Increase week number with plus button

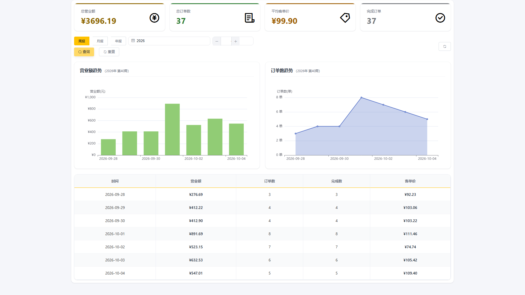pyautogui.click(x=235, y=41)
